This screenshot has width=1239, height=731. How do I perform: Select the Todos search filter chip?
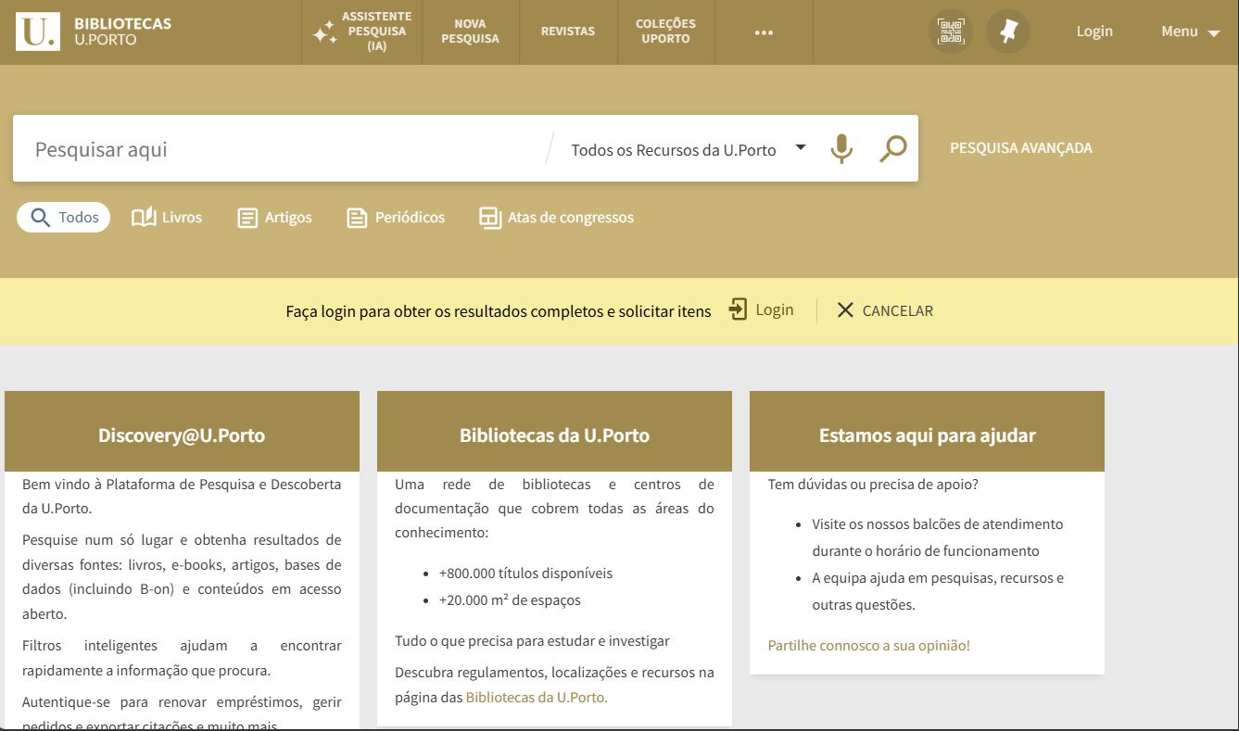(62, 217)
